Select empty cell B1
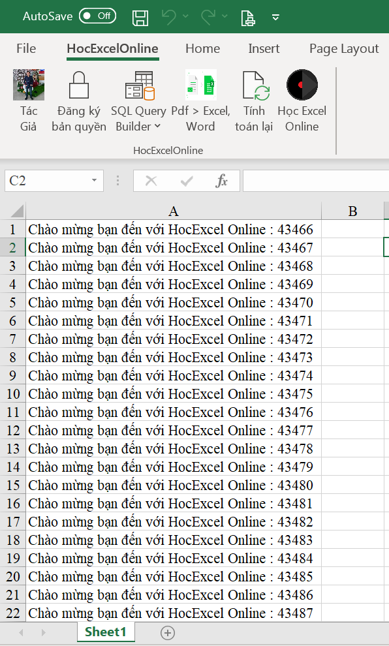Image resolution: width=389 pixels, height=646 pixels. (x=352, y=229)
